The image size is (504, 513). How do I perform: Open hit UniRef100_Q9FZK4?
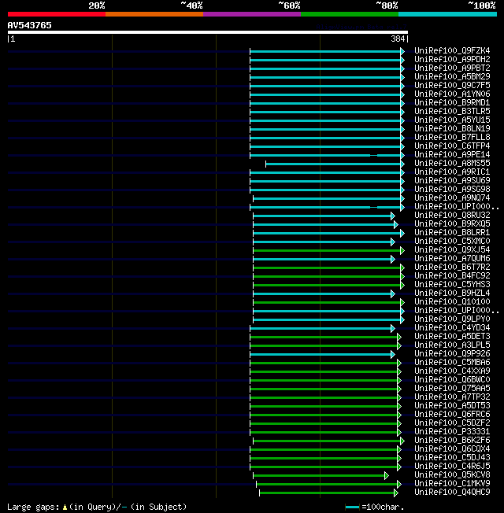click(452, 50)
